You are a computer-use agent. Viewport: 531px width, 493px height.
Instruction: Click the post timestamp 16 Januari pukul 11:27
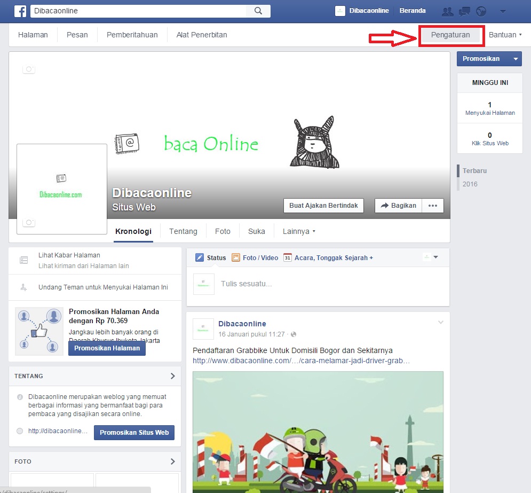point(251,334)
